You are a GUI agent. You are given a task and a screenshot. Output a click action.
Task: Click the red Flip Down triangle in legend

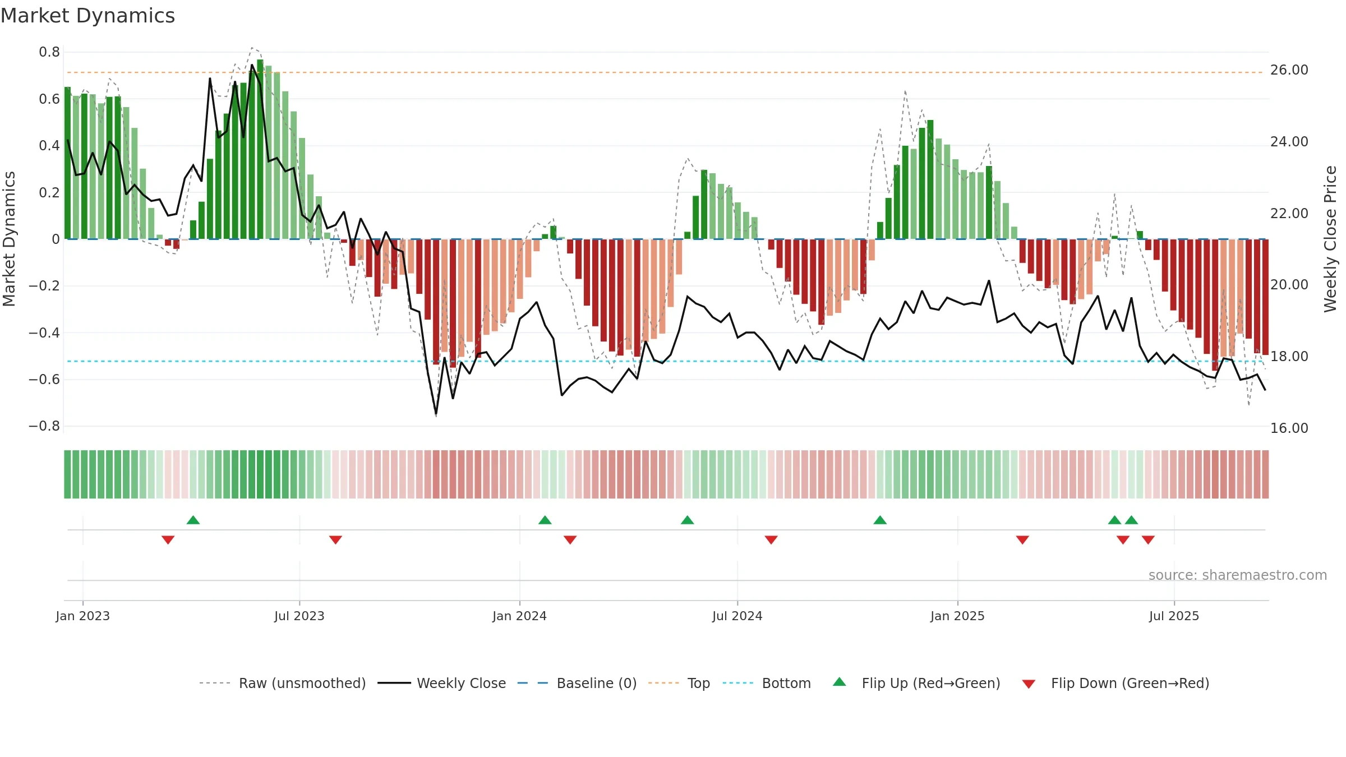click(x=1029, y=684)
